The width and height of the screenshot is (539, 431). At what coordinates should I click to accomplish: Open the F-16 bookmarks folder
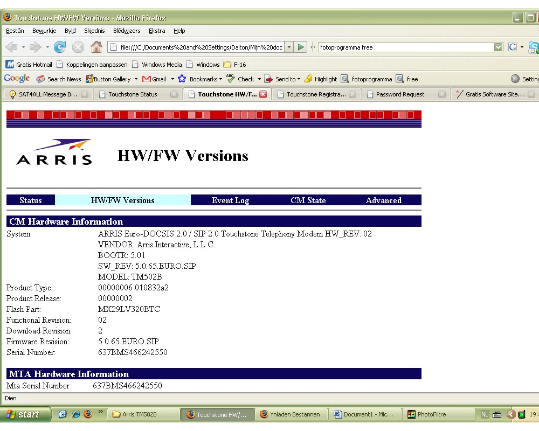point(234,64)
